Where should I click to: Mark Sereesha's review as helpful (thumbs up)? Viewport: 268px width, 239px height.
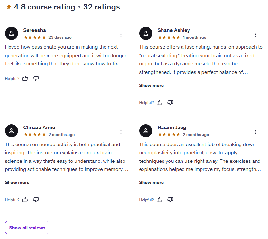tap(25, 78)
